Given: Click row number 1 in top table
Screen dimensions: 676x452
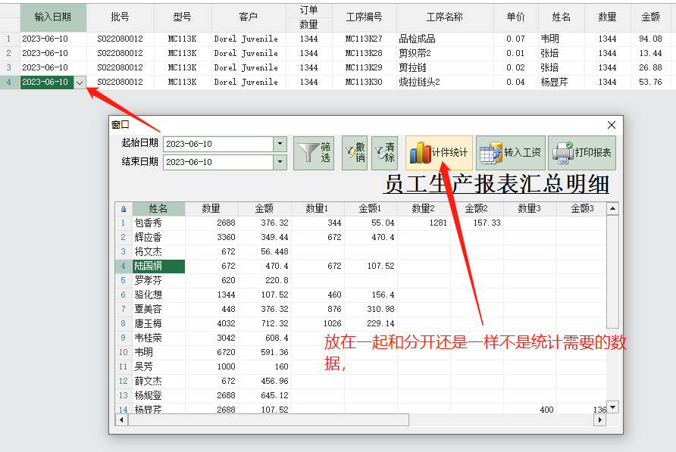Looking at the screenshot, I should (x=8, y=39).
